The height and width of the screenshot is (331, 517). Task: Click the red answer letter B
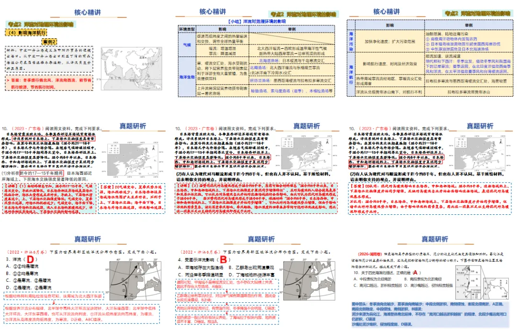[224, 260]
